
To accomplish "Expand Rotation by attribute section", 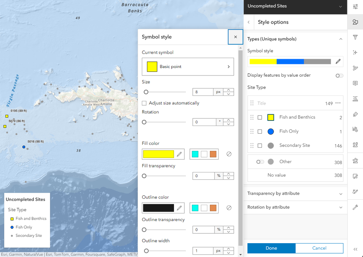I will coord(295,207).
